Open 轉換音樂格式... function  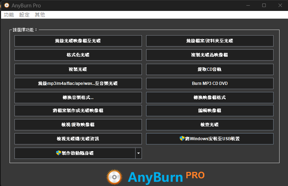[x=78, y=98]
